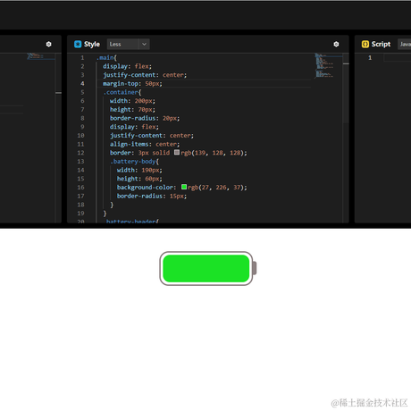Click line number 1 in Script gutter
The image size is (411, 411).
370,57
